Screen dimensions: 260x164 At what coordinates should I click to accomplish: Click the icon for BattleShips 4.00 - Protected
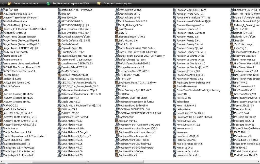coord(59,10)
